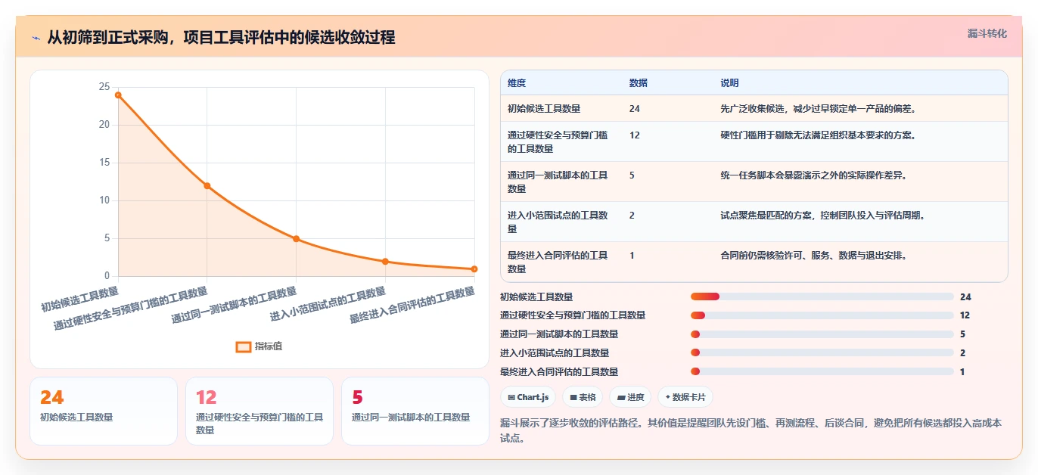Click the 说明 column header
1038x475 pixels.
729,83
